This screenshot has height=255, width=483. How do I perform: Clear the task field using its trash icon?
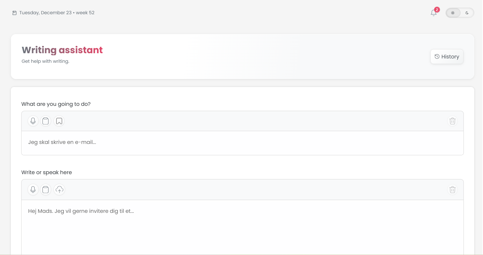coord(452,121)
